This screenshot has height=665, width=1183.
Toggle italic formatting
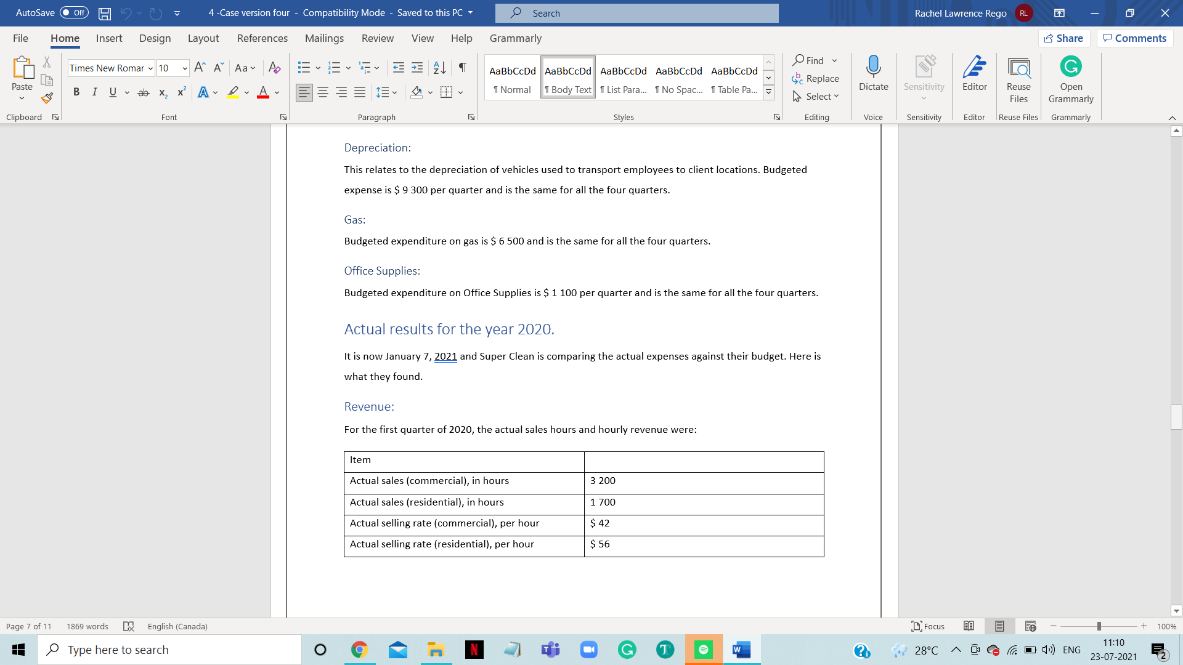pyautogui.click(x=94, y=92)
